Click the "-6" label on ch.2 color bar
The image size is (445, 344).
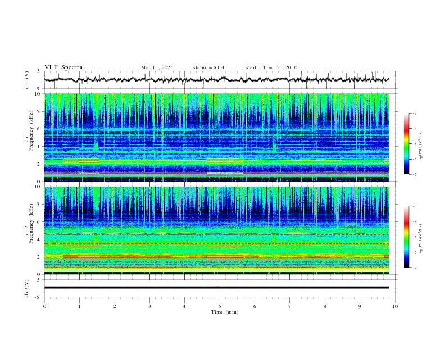click(x=414, y=252)
